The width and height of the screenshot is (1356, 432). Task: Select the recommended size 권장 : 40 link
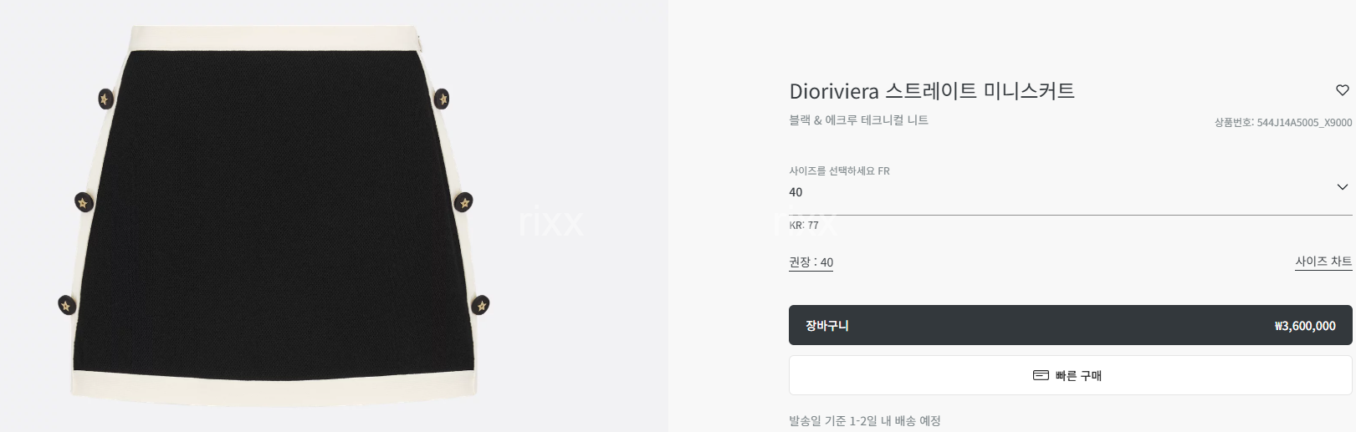pyautogui.click(x=811, y=262)
